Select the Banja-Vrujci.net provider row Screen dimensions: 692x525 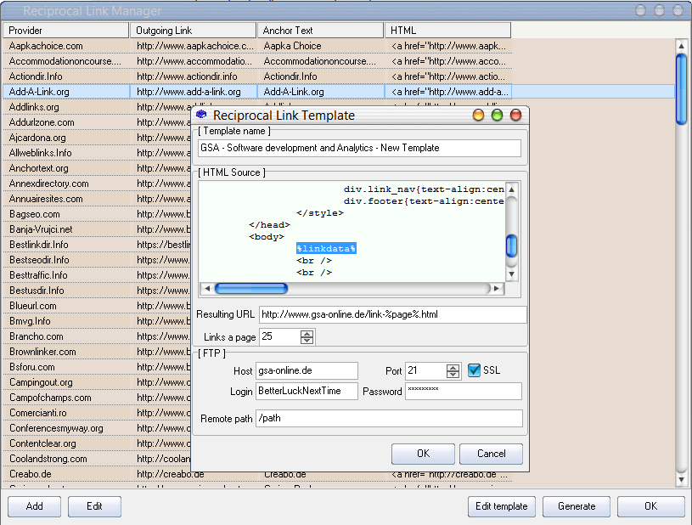pyautogui.click(x=66, y=229)
